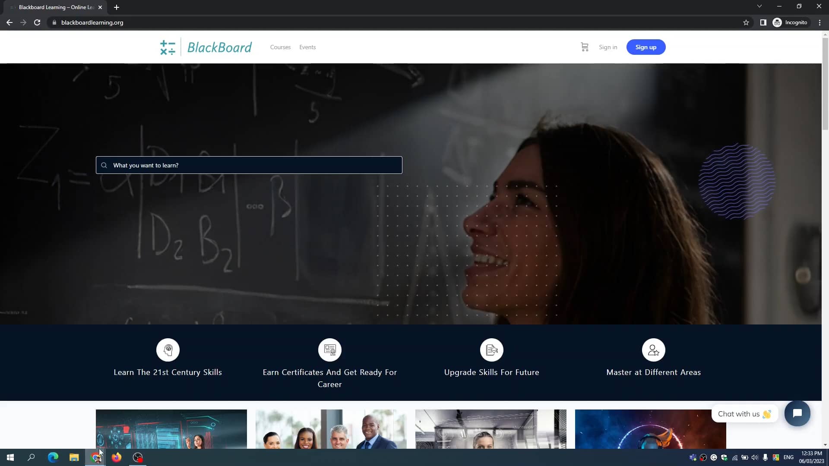Open the Courses menu

tap(280, 47)
